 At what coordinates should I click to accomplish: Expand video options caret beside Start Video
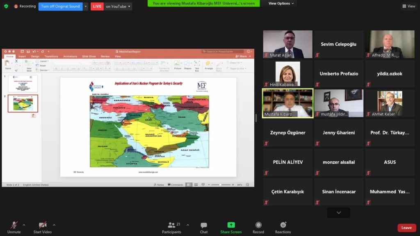point(54,225)
